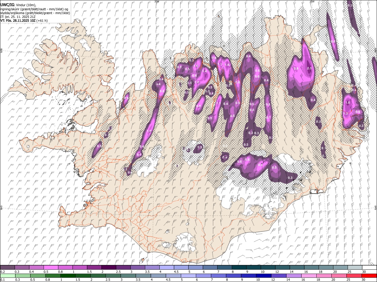Click the "0.9" value beside the 2.0 maximum
The height and width of the screenshot is (282, 377).
click(x=296, y=68)
